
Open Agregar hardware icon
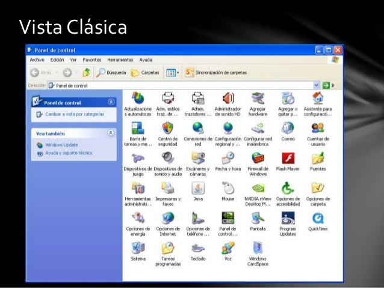coord(258,99)
